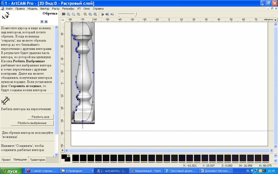Screen dimensions: 278x174
Task: Switch to Документ Microso... taskbar window
Action: click(216, 171)
